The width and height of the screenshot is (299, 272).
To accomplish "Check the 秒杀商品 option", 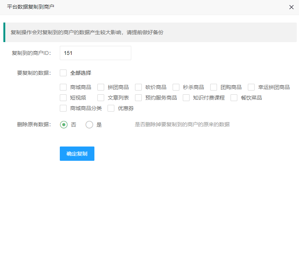I will click(x=176, y=87).
